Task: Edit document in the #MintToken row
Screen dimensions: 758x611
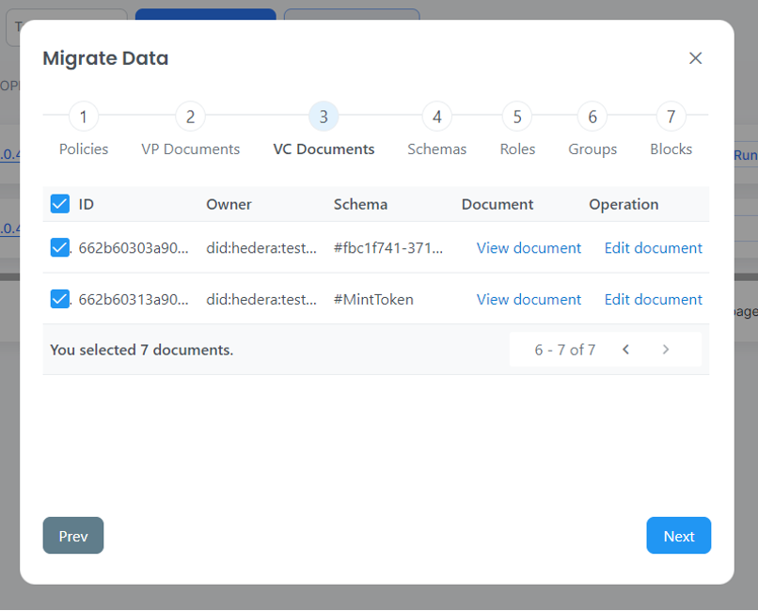Action: pos(653,299)
